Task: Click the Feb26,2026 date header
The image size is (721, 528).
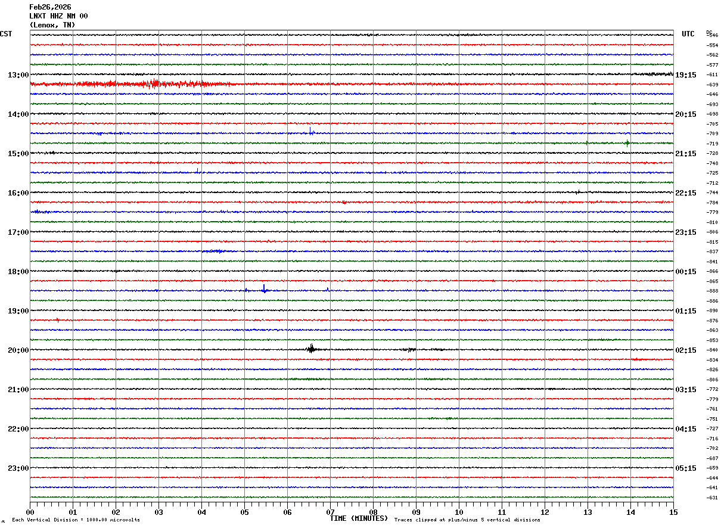Action: [x=50, y=7]
